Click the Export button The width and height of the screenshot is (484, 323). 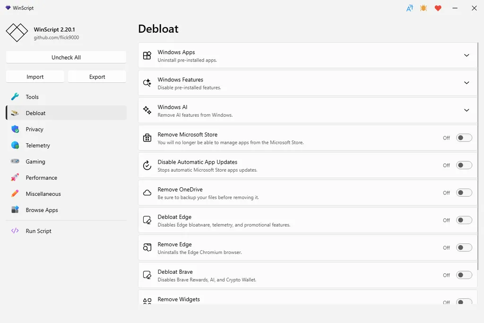coord(97,77)
